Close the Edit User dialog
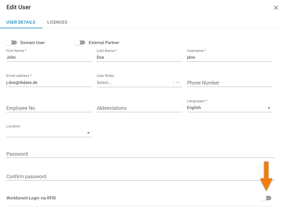This screenshot has width=283, height=207. click(x=276, y=8)
